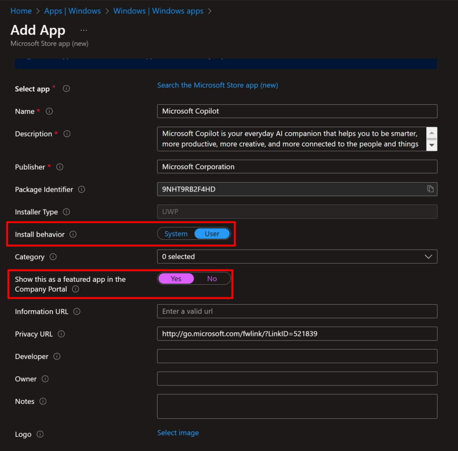Open Apps | Windows breadcrumb
Image resolution: width=458 pixels, height=451 pixels.
tap(72, 11)
